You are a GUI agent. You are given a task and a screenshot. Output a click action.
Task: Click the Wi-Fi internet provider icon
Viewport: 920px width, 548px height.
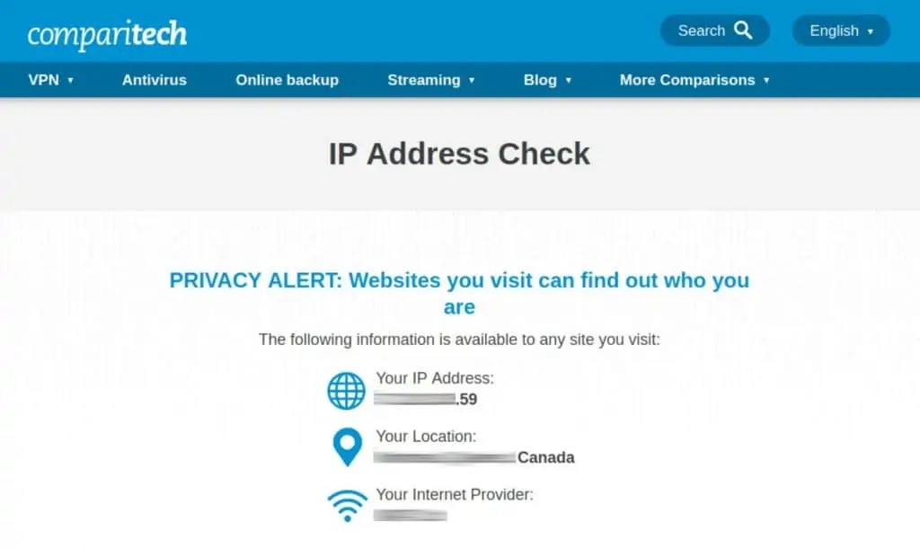pos(347,505)
